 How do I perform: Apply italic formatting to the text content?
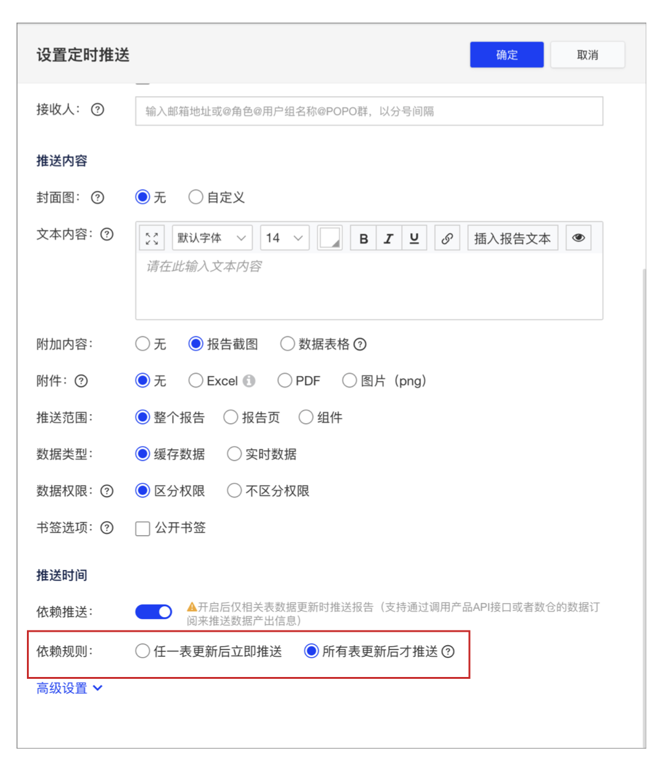tap(389, 238)
